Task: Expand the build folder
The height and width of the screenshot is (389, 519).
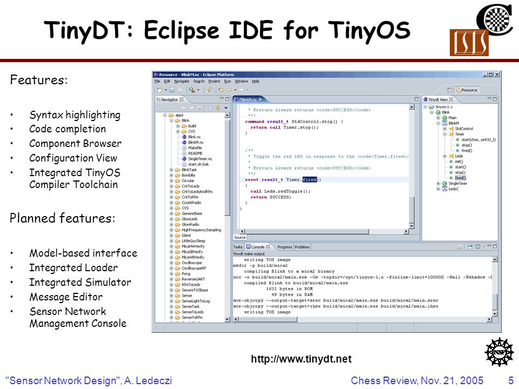Action: pyautogui.click(x=178, y=126)
